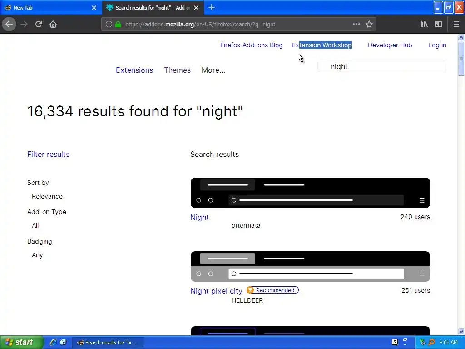The width and height of the screenshot is (465, 349).
Task: Open Night pixel city preview image
Action: [310, 266]
